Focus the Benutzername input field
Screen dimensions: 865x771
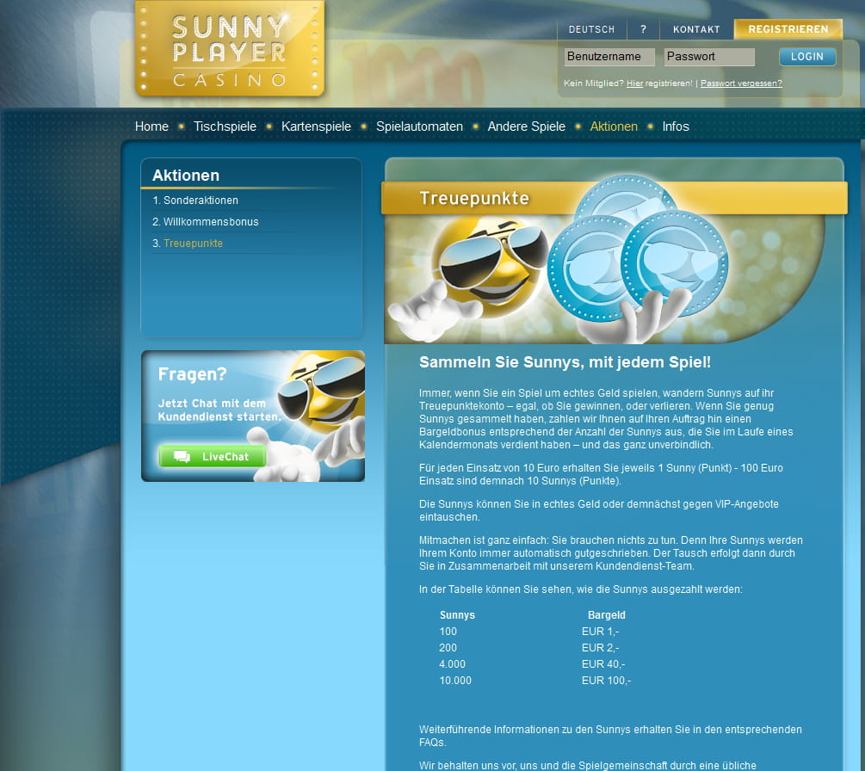point(609,57)
